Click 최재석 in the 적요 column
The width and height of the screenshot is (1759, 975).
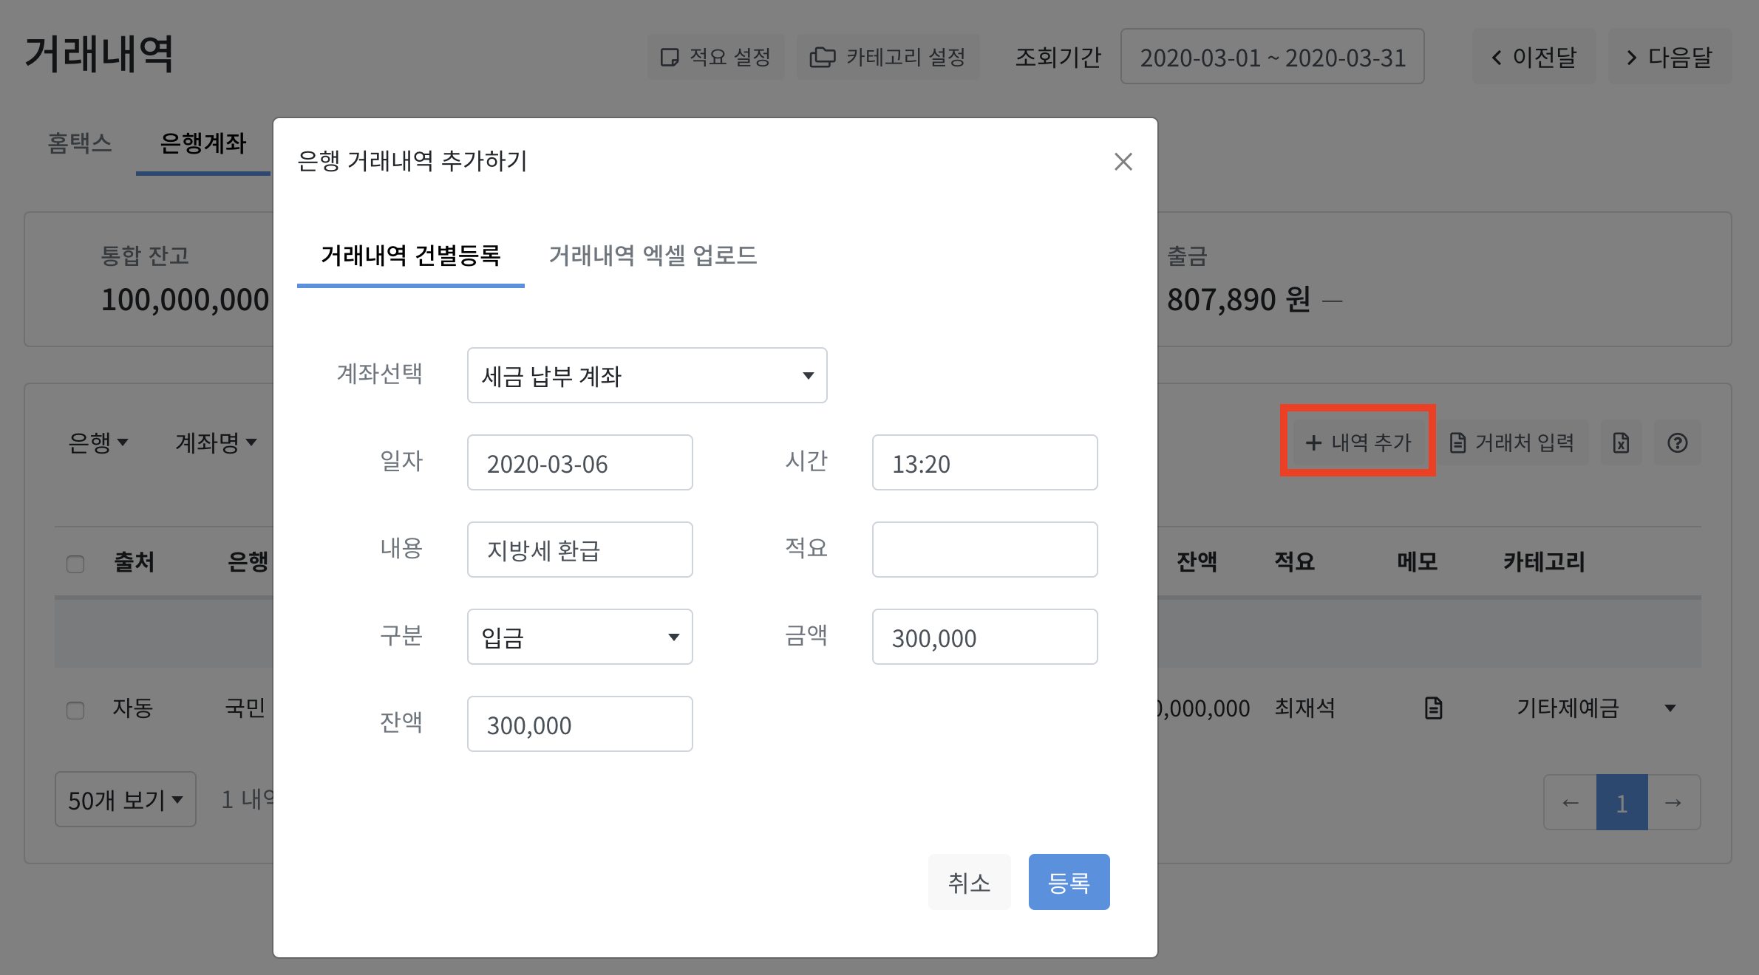(x=1304, y=708)
